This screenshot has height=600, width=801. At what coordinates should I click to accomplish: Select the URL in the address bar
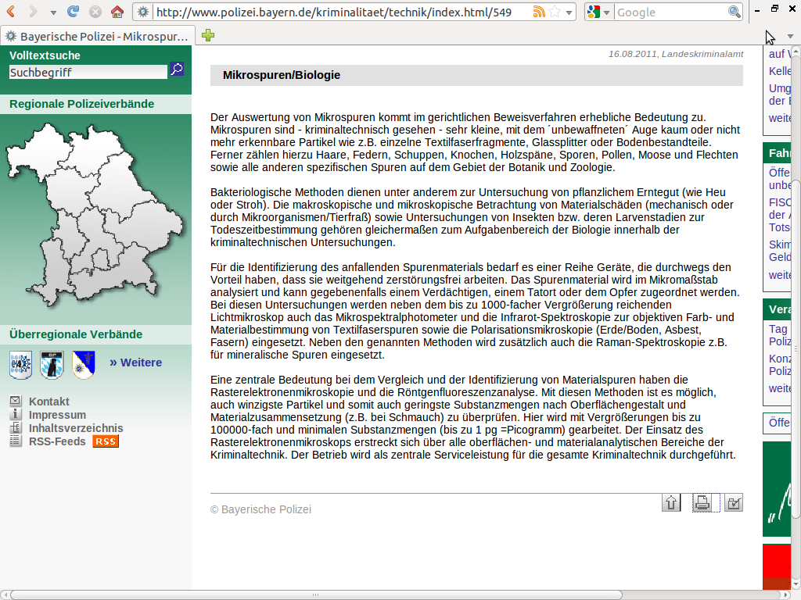point(333,12)
